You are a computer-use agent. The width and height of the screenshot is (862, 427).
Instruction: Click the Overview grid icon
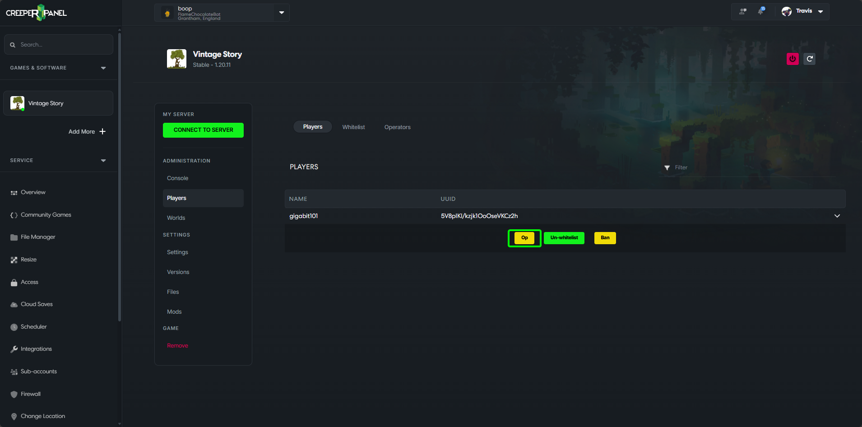click(14, 193)
